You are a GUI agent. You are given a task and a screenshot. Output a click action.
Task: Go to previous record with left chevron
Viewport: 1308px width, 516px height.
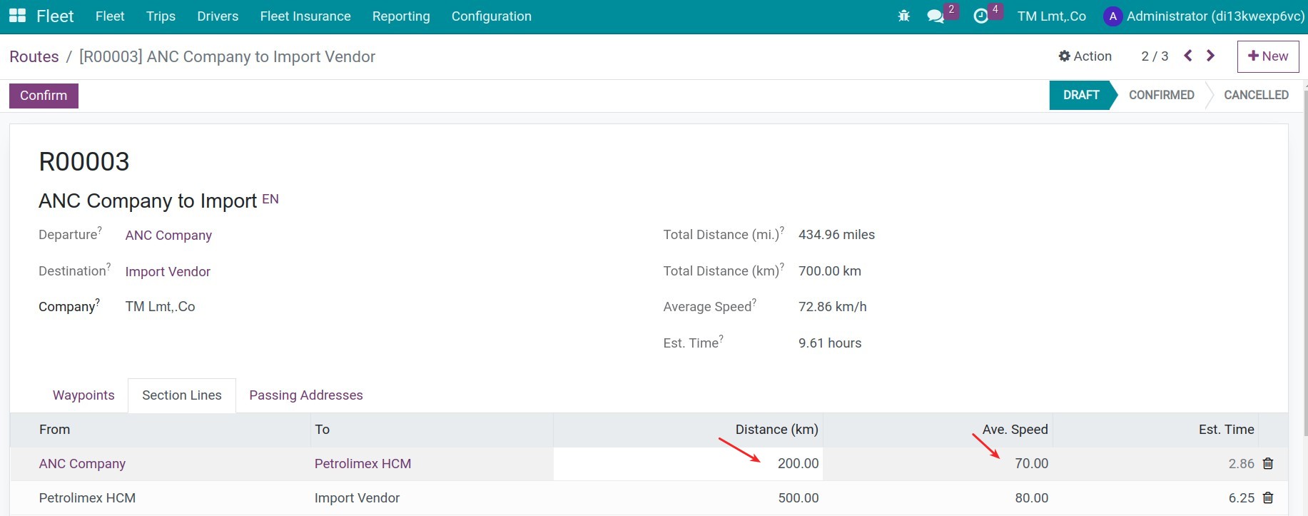[x=1187, y=56]
